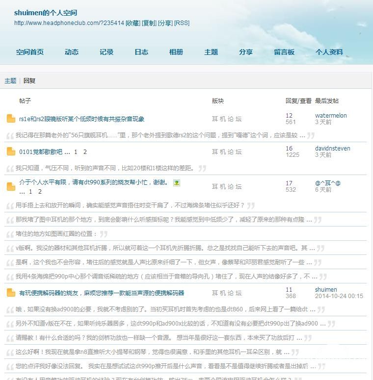Open 个人资料 navigation tab
This screenshot has height=380, width=373.
(x=329, y=52)
